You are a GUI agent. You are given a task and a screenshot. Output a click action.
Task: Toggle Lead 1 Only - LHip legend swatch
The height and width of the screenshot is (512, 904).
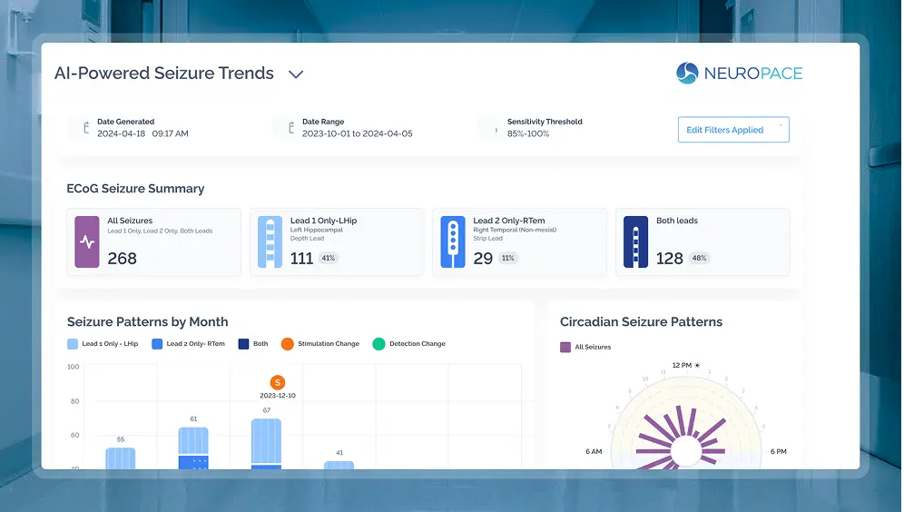coord(73,344)
